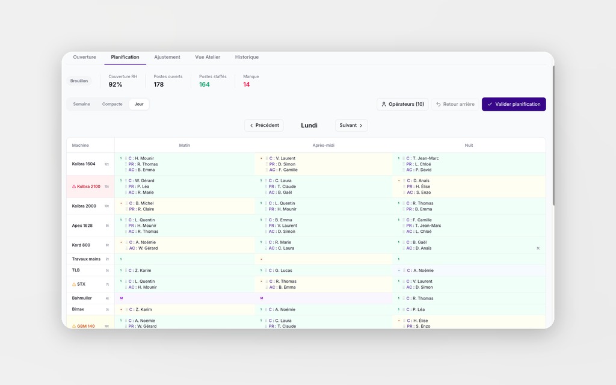Click the Brouillon status badge
The height and width of the screenshot is (385, 616).
click(79, 81)
